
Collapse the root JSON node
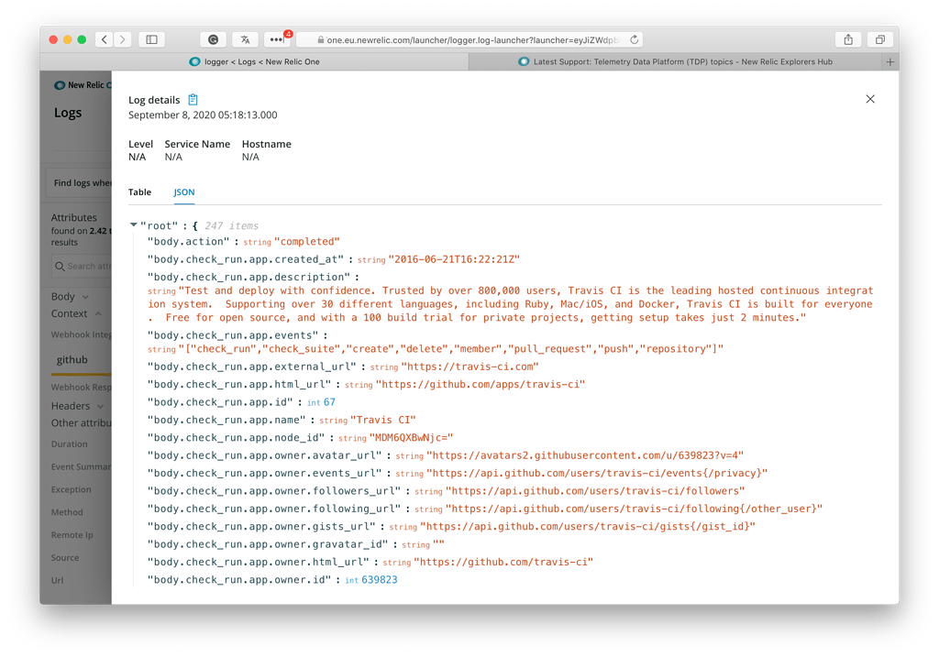coord(134,225)
